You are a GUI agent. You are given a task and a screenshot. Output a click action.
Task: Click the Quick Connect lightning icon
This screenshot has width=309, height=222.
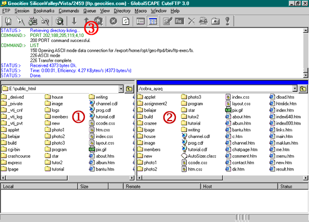[20, 21]
